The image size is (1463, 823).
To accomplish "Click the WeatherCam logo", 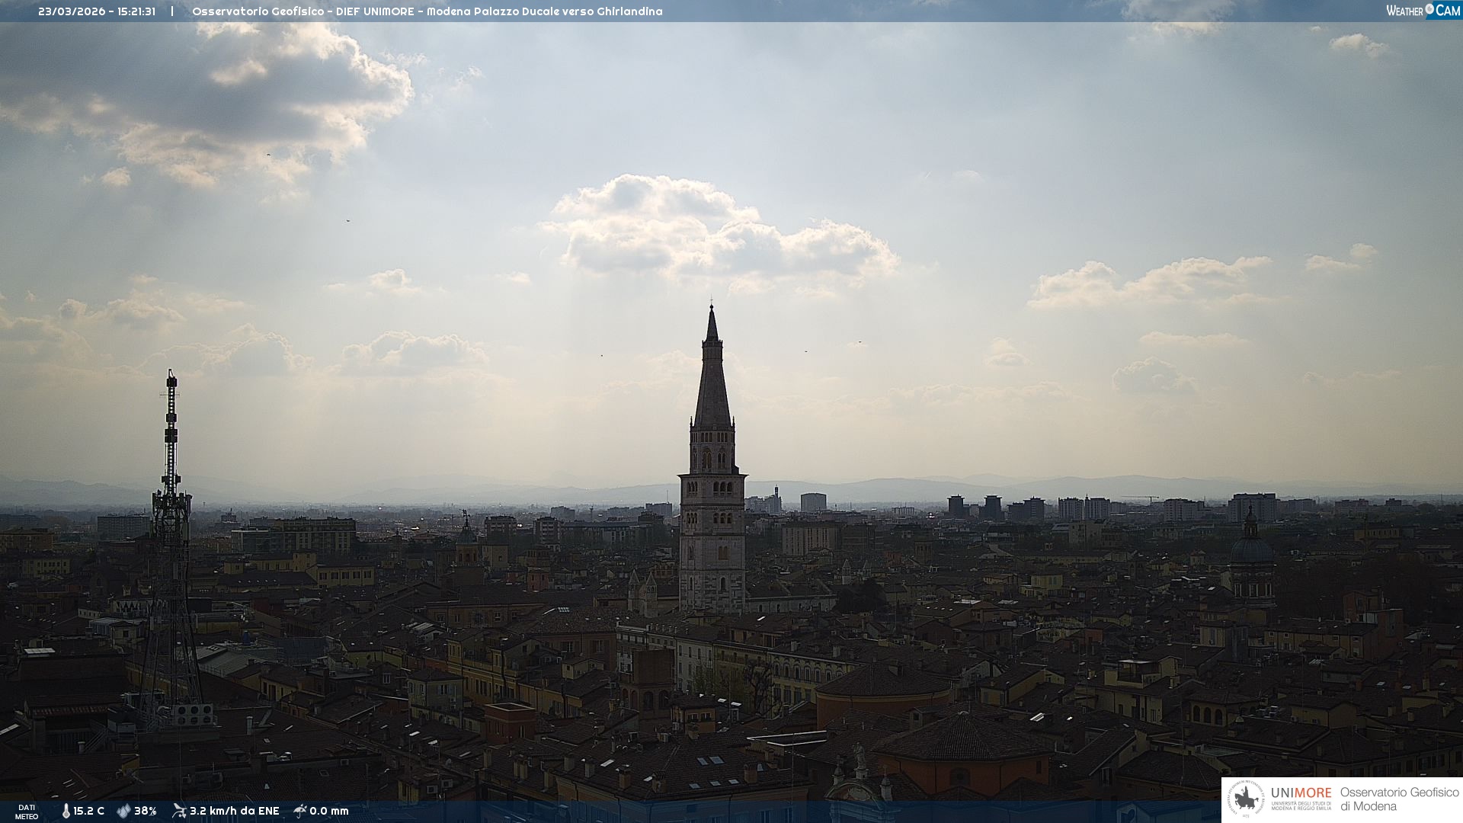I will 1423,11.
